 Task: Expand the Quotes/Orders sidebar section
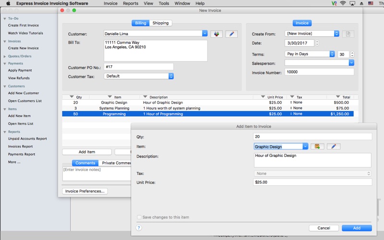(x=4, y=56)
